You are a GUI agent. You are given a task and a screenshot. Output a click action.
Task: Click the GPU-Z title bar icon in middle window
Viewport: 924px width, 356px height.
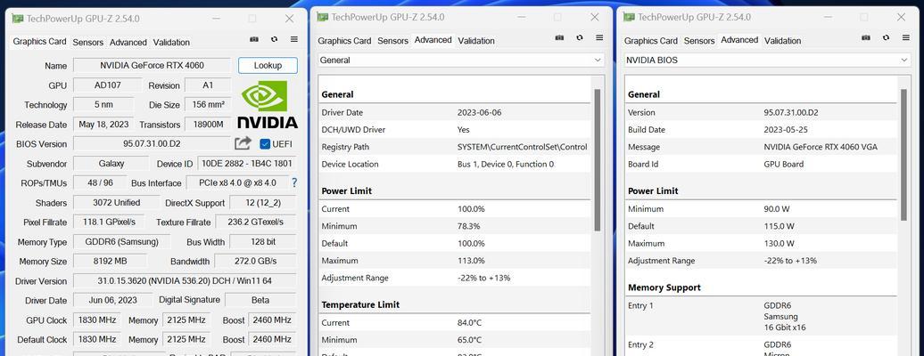tap(322, 17)
